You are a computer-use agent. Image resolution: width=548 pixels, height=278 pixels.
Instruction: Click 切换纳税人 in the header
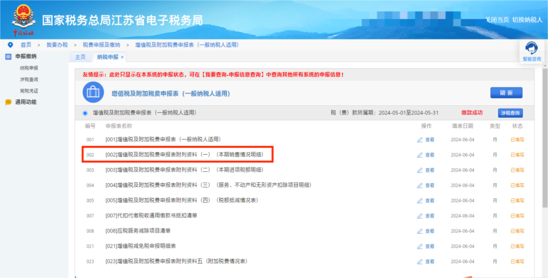pyautogui.click(x=527, y=20)
